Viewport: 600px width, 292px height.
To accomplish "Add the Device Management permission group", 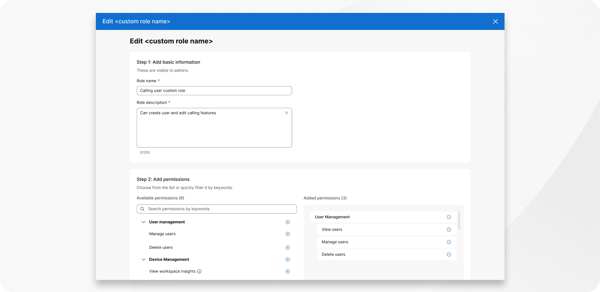I will [287, 260].
